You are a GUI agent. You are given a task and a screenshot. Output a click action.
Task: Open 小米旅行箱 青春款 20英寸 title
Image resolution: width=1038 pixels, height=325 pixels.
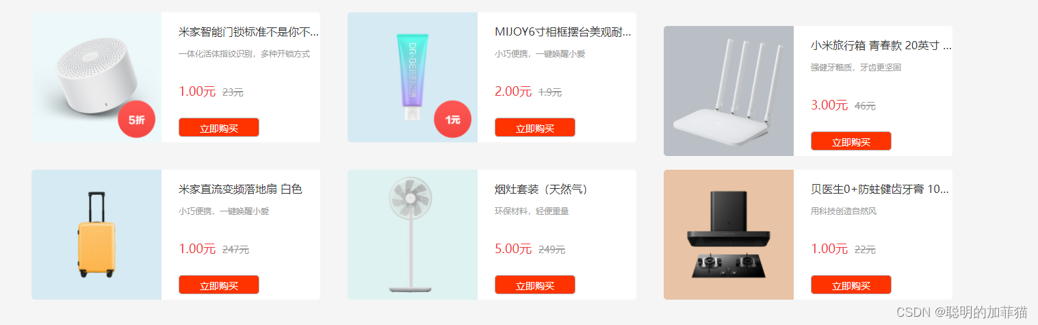881,45
